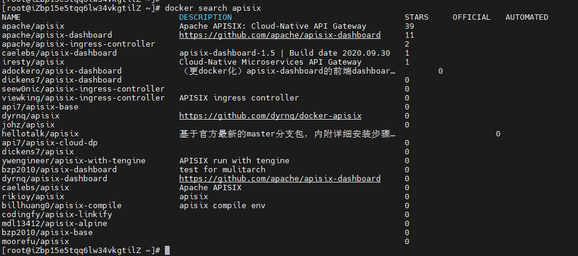Open the dyrnq/docker-apisix GitHub link

[x=270, y=116]
